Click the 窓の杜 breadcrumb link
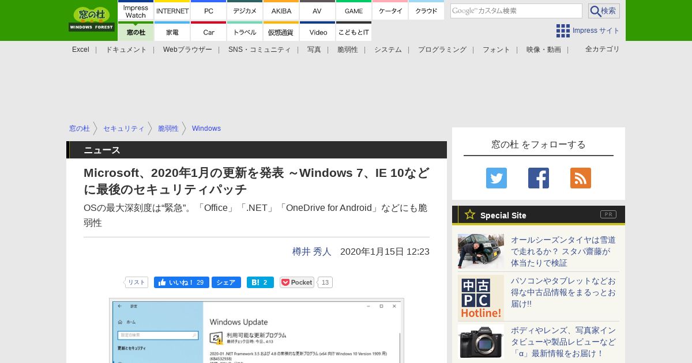The width and height of the screenshot is (692, 363). pyautogui.click(x=80, y=128)
